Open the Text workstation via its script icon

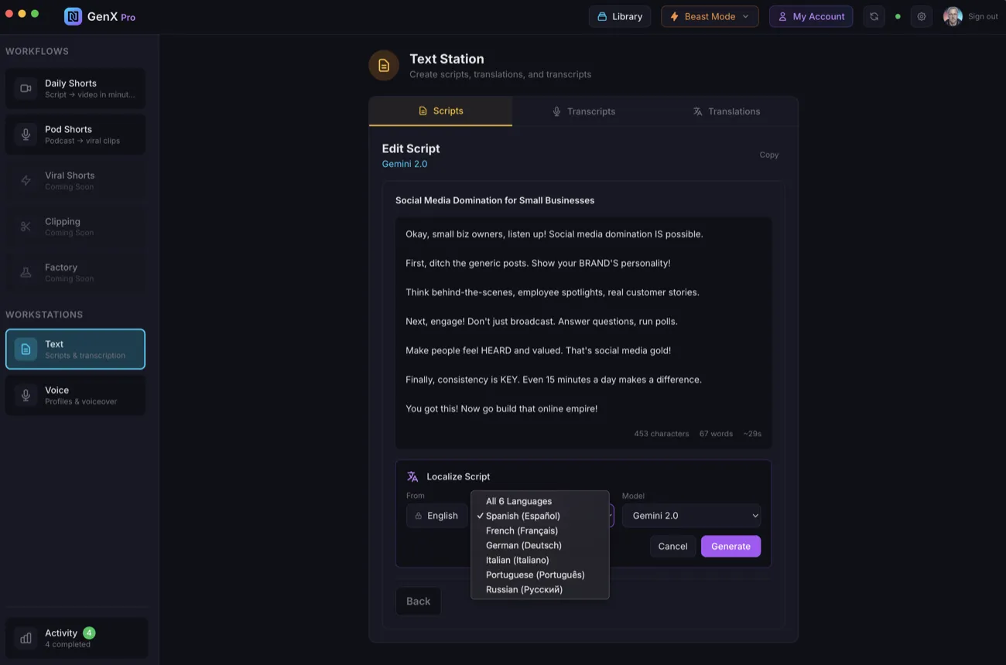pyautogui.click(x=25, y=349)
